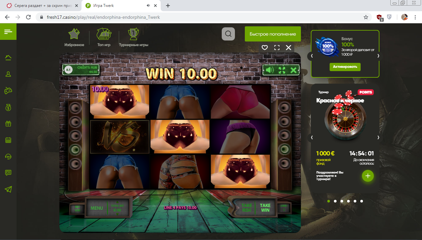This screenshot has height=240, width=422.
Task: Open the gift box bonuses sidebar icon
Action: pyautogui.click(x=8, y=123)
